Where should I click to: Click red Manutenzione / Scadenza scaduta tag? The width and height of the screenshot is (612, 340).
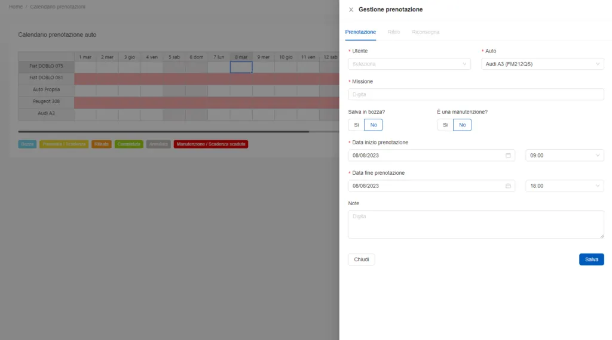coord(211,144)
